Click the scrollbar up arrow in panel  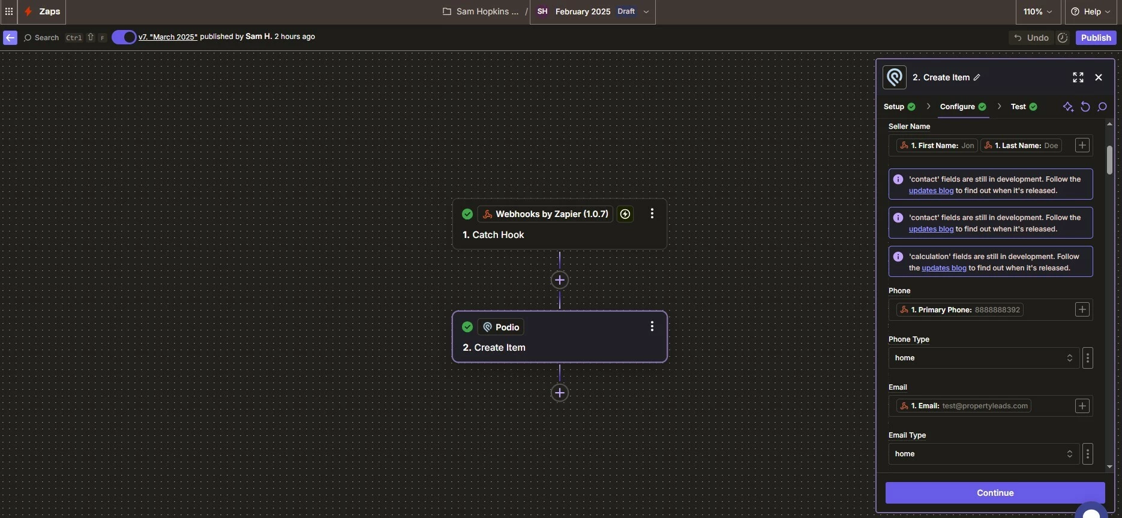tap(1109, 124)
